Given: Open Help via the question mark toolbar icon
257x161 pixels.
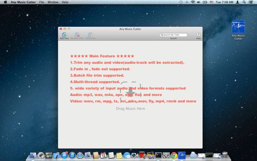Looking at the screenshot, I should tap(198, 35).
